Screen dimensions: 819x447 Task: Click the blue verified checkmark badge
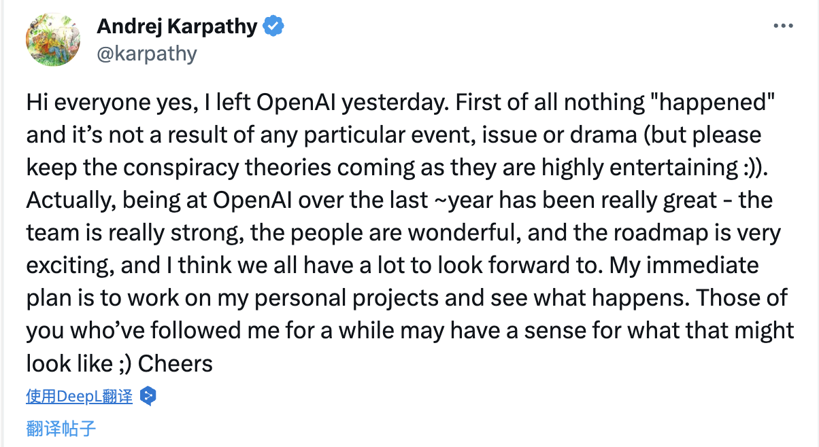273,26
